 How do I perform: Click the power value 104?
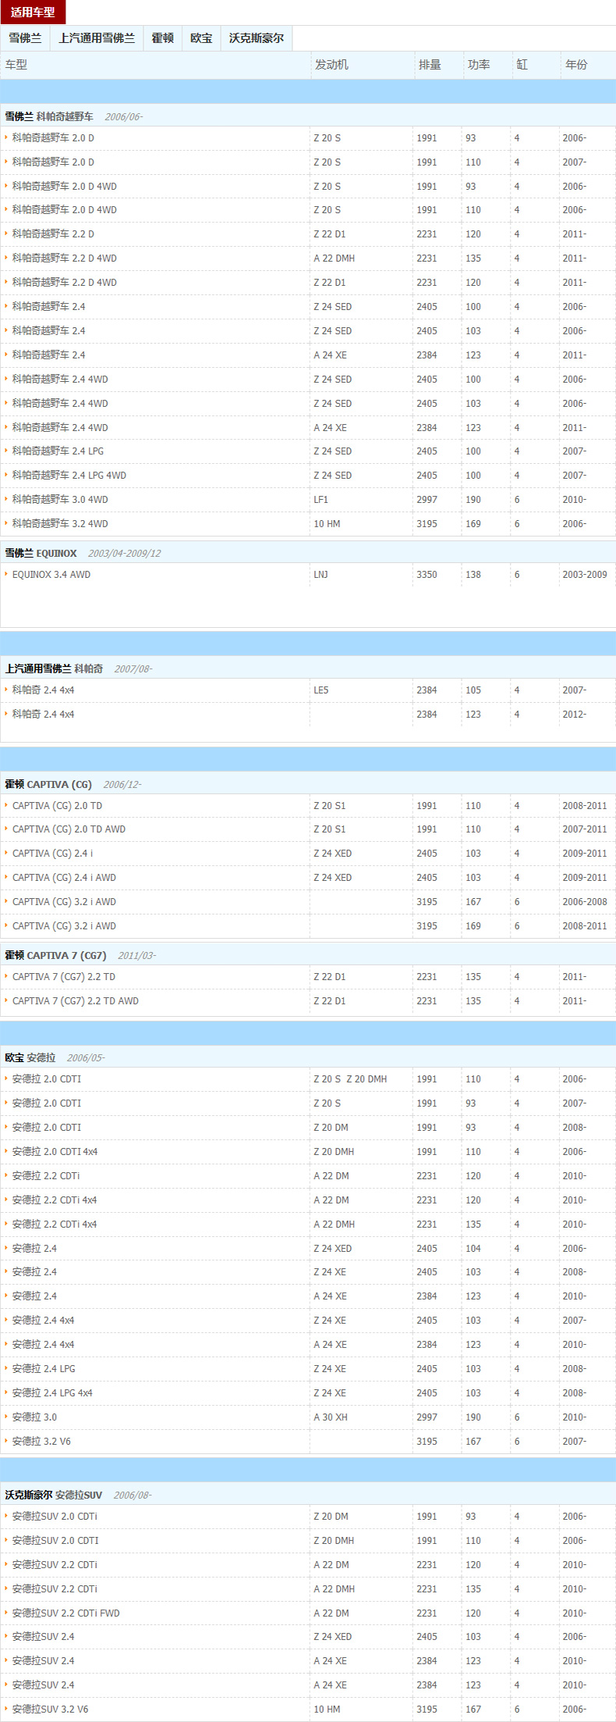click(x=473, y=1249)
